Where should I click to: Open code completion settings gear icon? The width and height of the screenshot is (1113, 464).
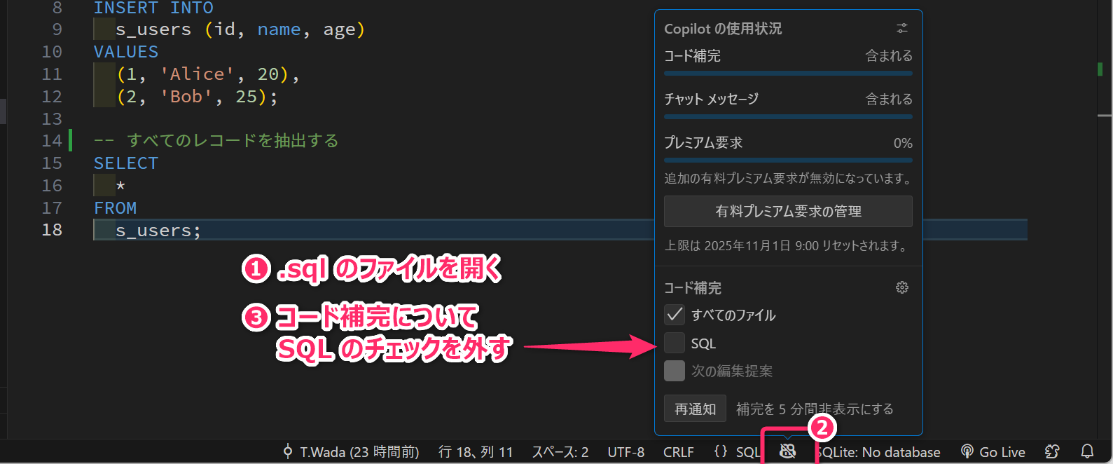pos(901,287)
